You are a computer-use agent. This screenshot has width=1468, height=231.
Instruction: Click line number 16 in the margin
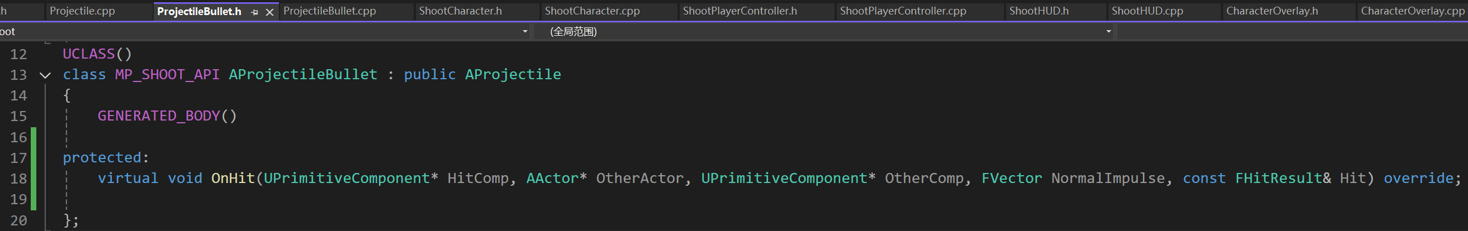[x=18, y=137]
